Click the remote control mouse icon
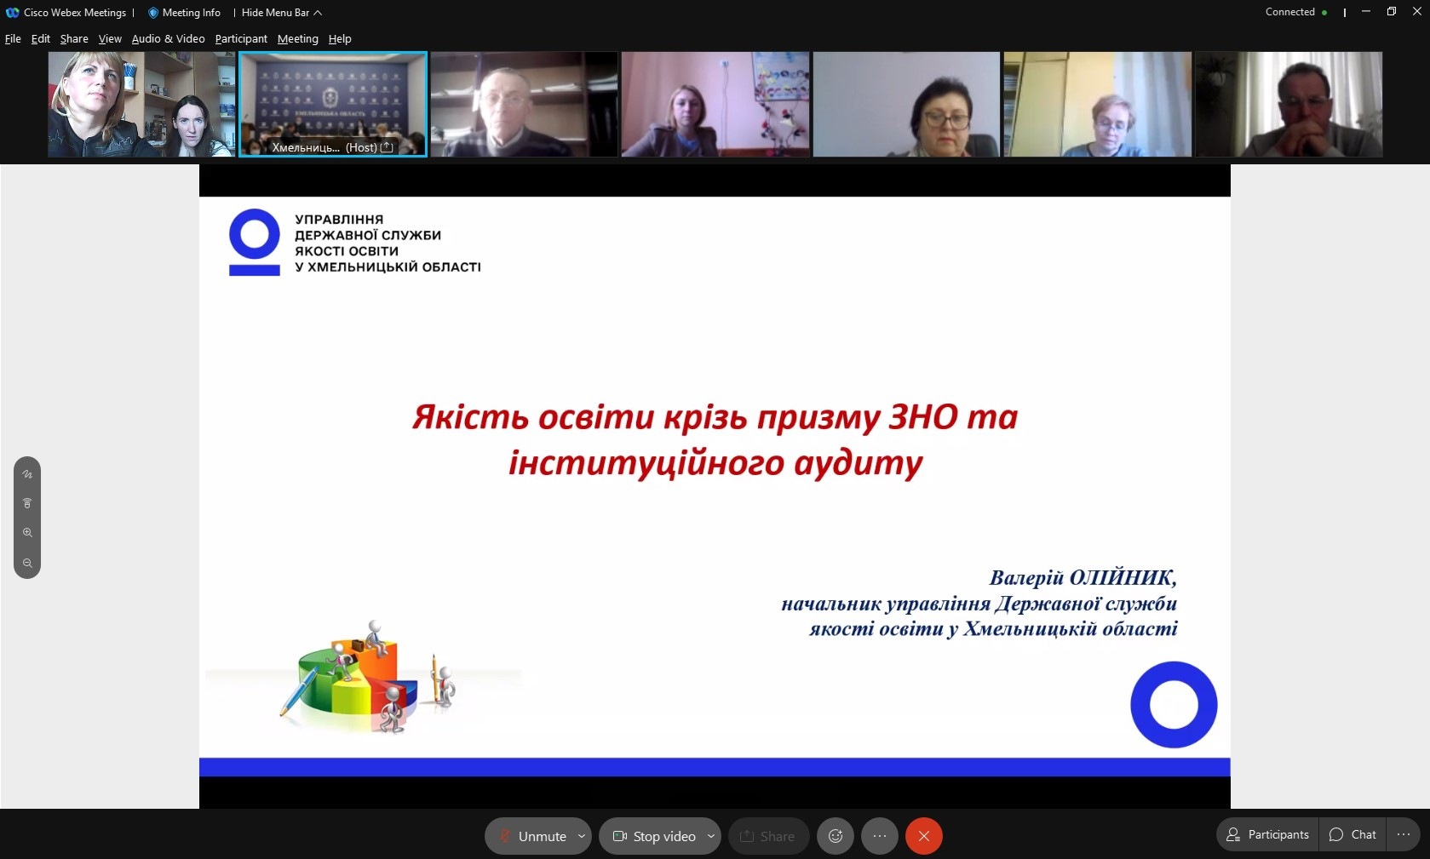1430x859 pixels. (x=27, y=503)
